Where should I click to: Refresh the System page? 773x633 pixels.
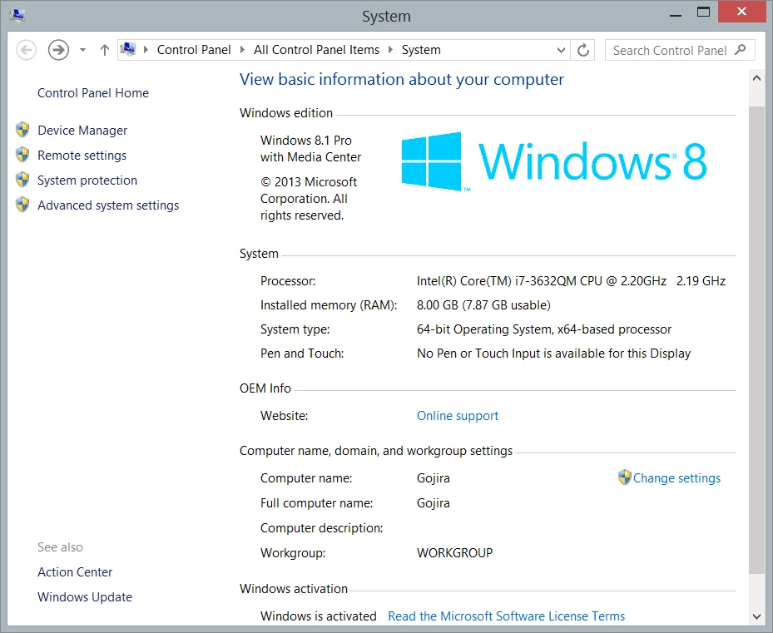582,50
